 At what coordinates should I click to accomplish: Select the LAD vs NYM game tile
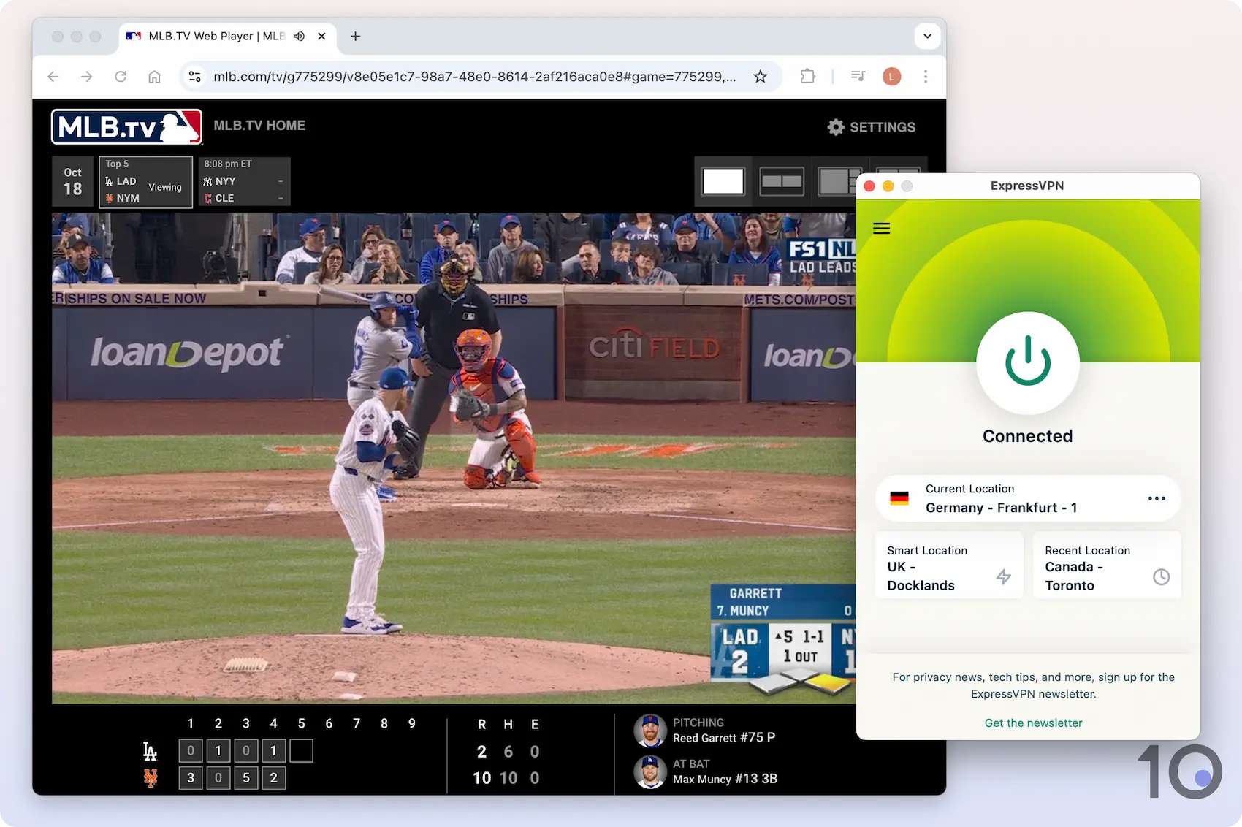click(146, 182)
